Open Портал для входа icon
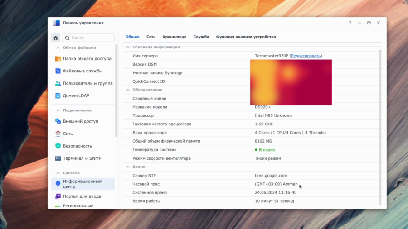 pos(58,196)
